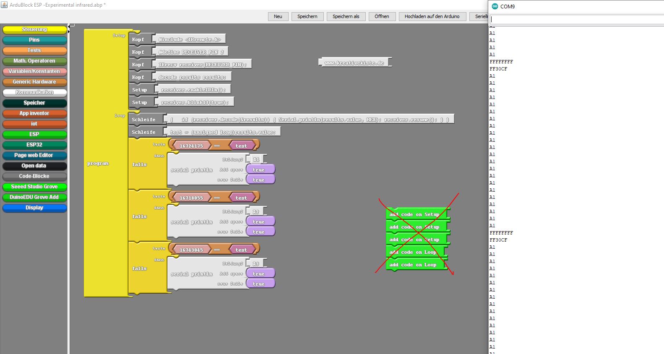The width and height of the screenshot is (664, 354).
Task: Open a file with Öffnen button
Action: 381,16
